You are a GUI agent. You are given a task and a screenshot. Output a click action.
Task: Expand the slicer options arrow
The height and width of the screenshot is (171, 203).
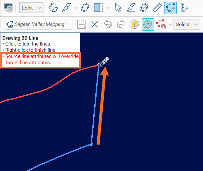click(76, 8)
